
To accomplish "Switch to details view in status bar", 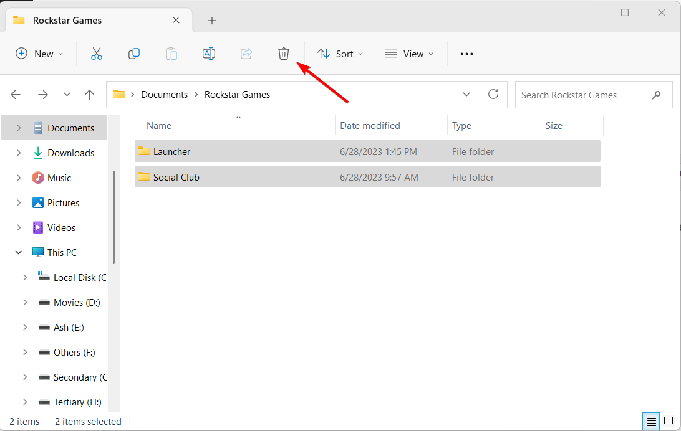I will tap(651, 421).
